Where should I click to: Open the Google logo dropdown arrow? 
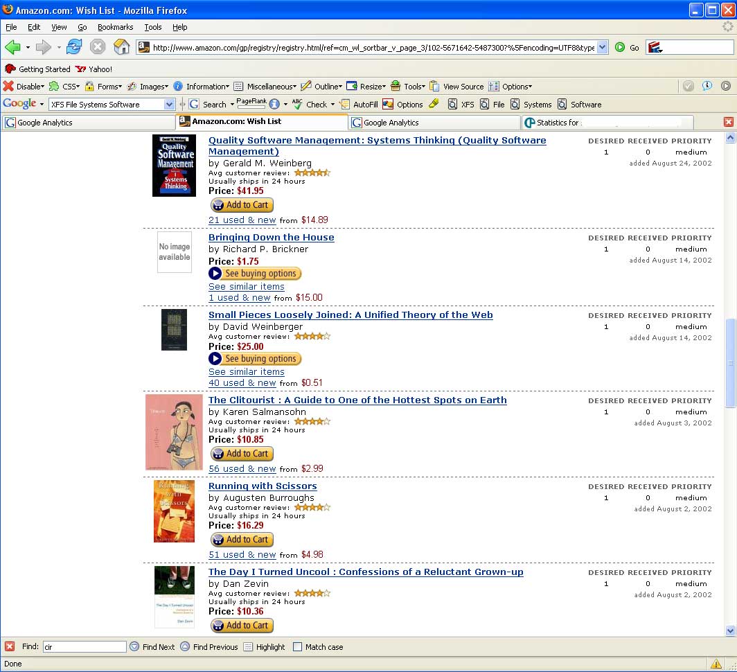pos(42,105)
